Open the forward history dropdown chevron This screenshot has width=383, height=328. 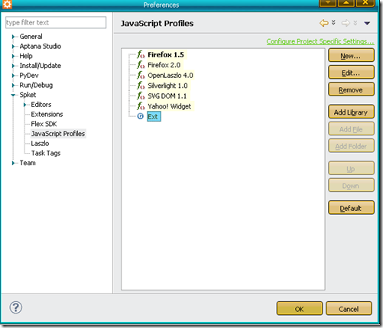pos(355,23)
